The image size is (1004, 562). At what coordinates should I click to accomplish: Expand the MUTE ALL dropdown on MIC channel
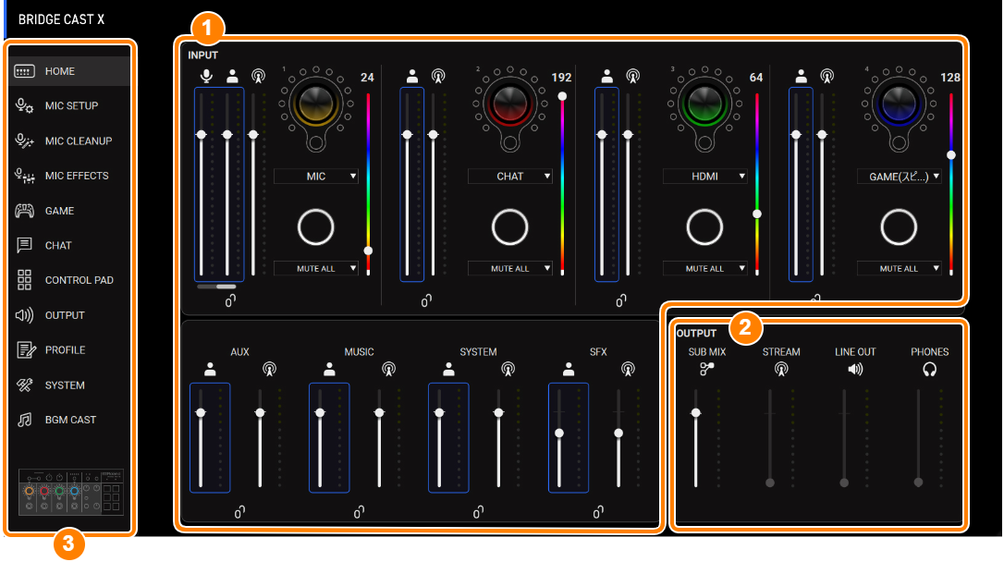pos(315,269)
